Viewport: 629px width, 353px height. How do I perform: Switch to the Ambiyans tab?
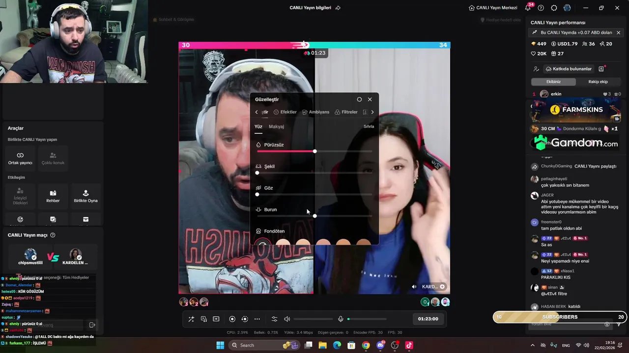[315, 112]
